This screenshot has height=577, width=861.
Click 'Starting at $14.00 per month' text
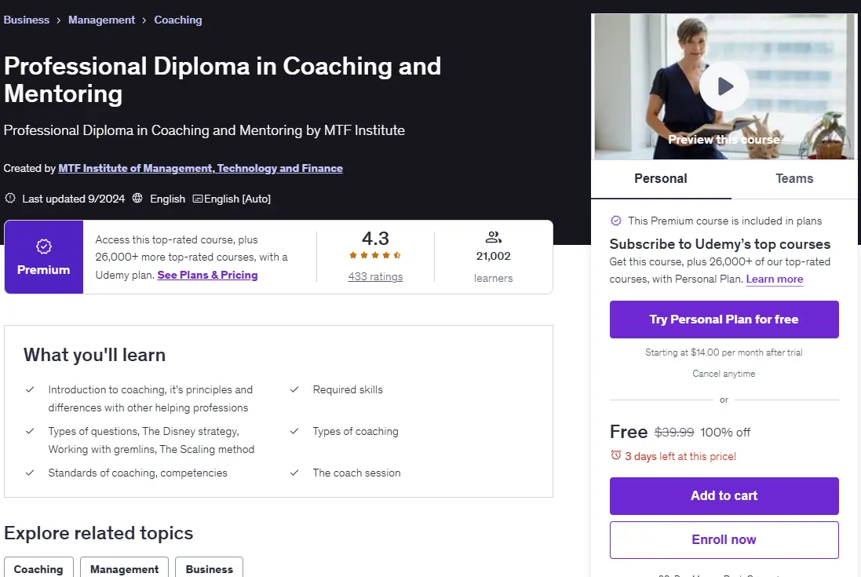tap(724, 352)
